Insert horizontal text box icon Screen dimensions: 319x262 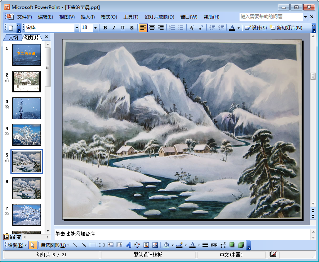(x=110, y=245)
